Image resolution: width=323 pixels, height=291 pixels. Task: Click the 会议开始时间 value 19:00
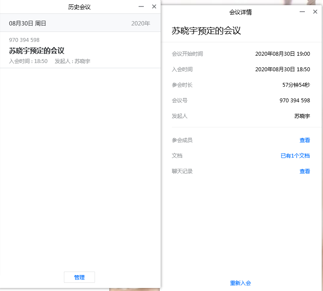click(282, 54)
